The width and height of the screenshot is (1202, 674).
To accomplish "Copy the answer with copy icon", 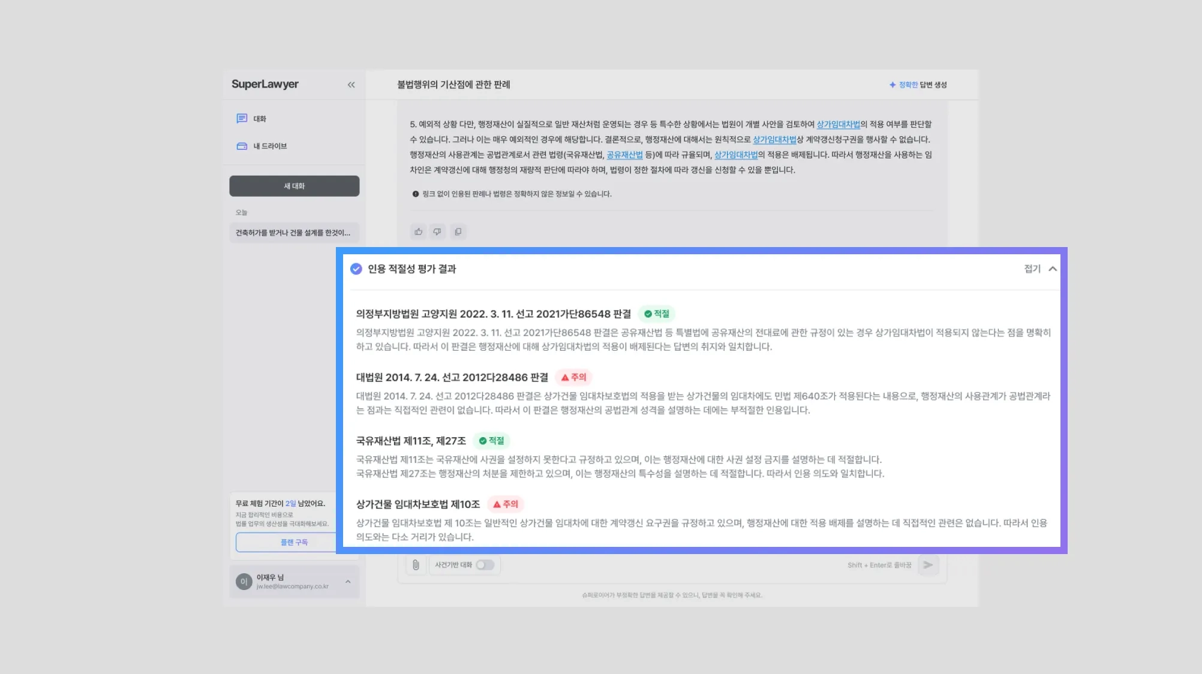I will (458, 232).
